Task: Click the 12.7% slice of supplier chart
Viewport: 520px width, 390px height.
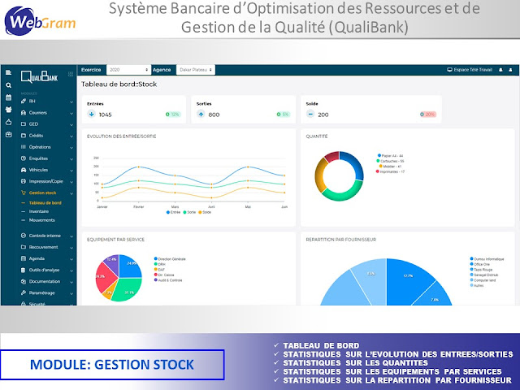Action: coord(408,277)
